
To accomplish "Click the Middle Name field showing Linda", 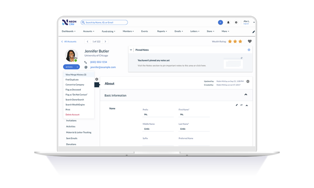I will (x=158, y=129).
